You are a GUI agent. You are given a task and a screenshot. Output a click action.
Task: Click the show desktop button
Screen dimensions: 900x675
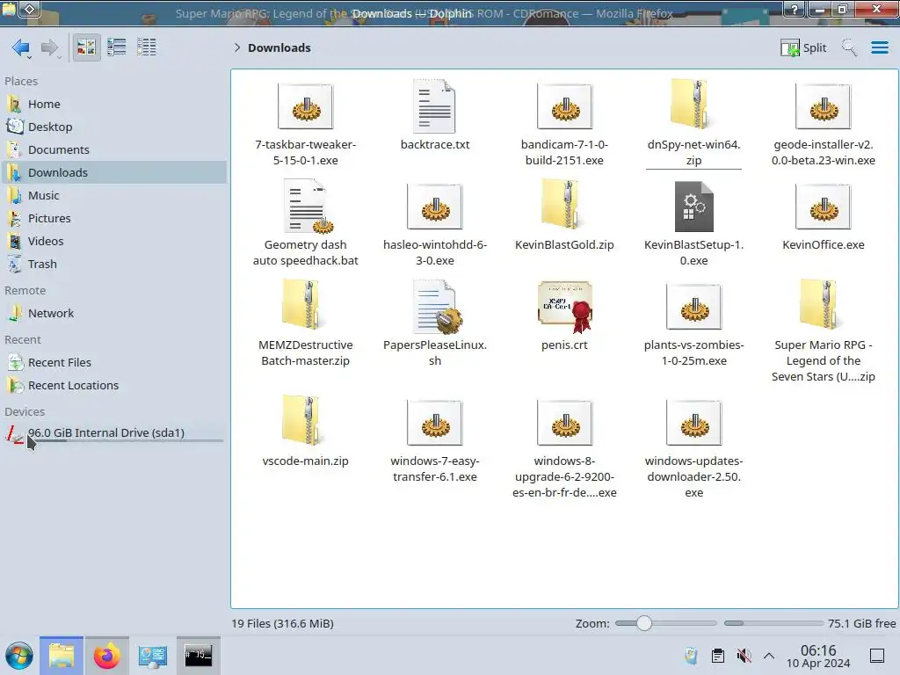(x=877, y=656)
